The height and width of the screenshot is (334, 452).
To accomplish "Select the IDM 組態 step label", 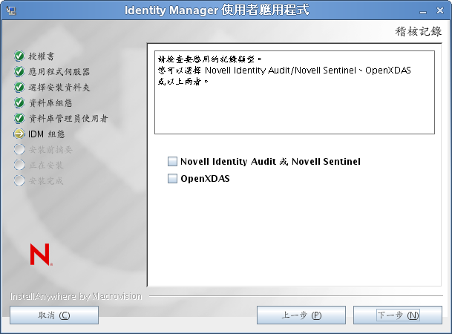I will [x=47, y=134].
